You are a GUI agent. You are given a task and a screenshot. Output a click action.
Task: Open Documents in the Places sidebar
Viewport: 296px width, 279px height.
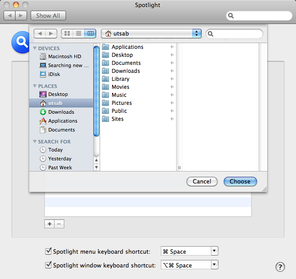tap(61, 130)
